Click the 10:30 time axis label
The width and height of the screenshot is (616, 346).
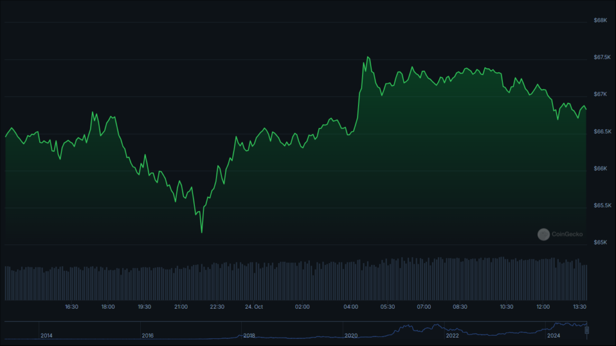coord(507,307)
